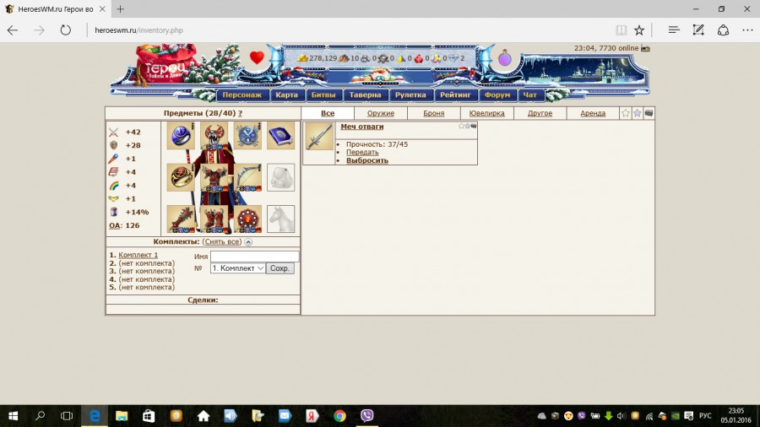This screenshot has height=427, width=760.
Task: Open the blue crossed-swords amulet slot
Action: 247,136
